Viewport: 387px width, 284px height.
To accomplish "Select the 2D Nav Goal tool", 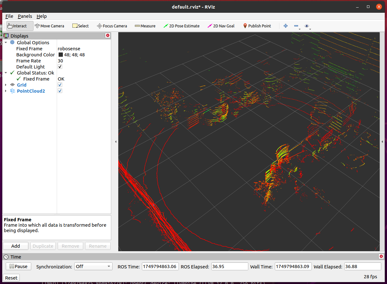I will point(221,26).
